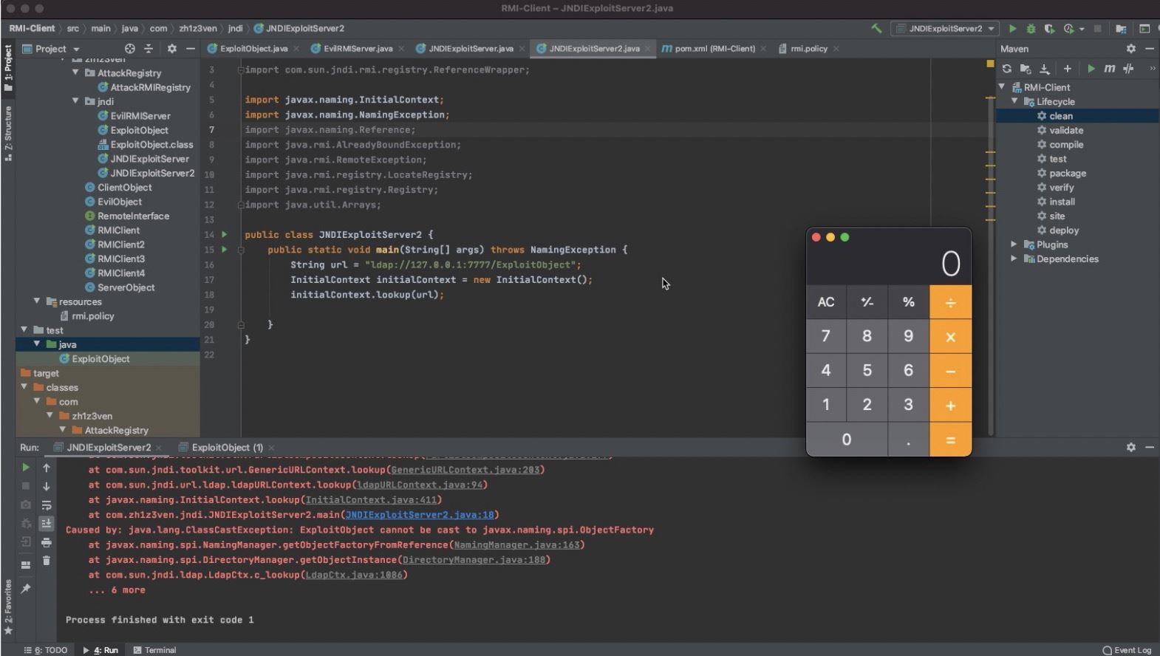Open the Event Log
This screenshot has height=656, width=1160.
coord(1127,650)
